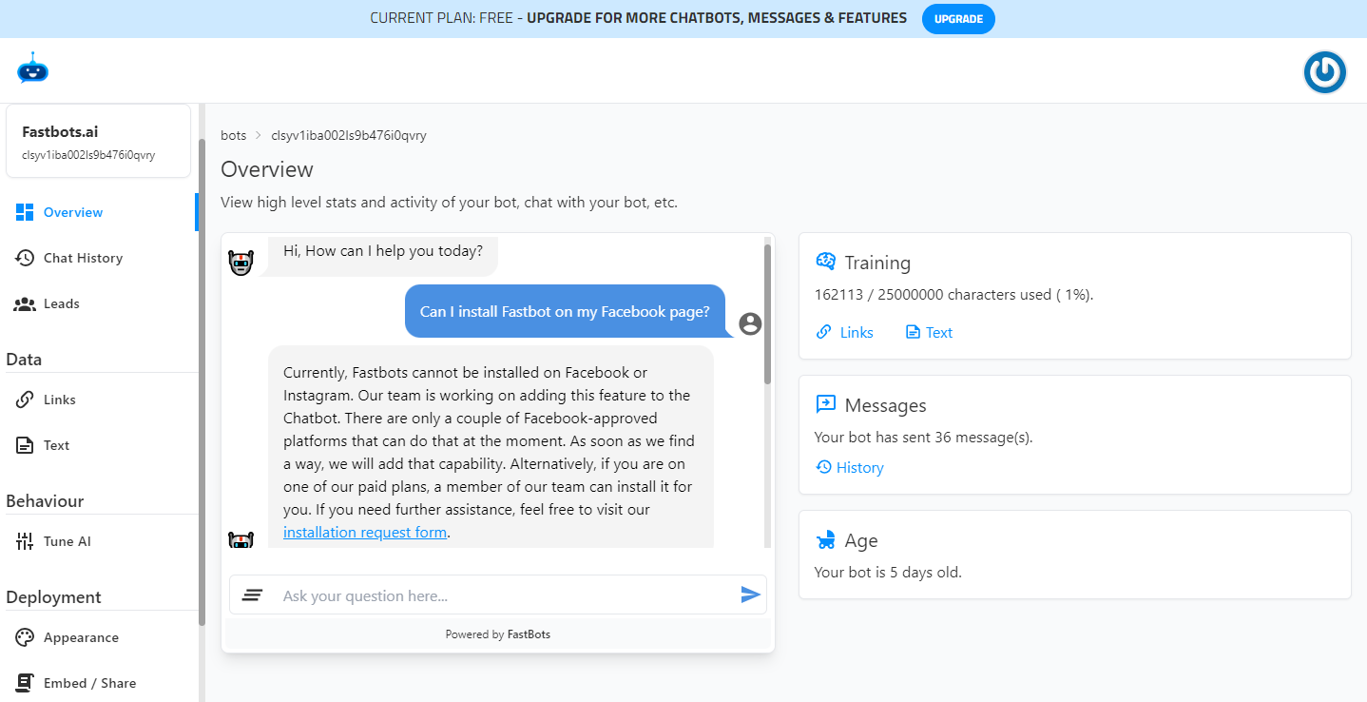
Task: Open the chat menu lines icon
Action: [252, 595]
